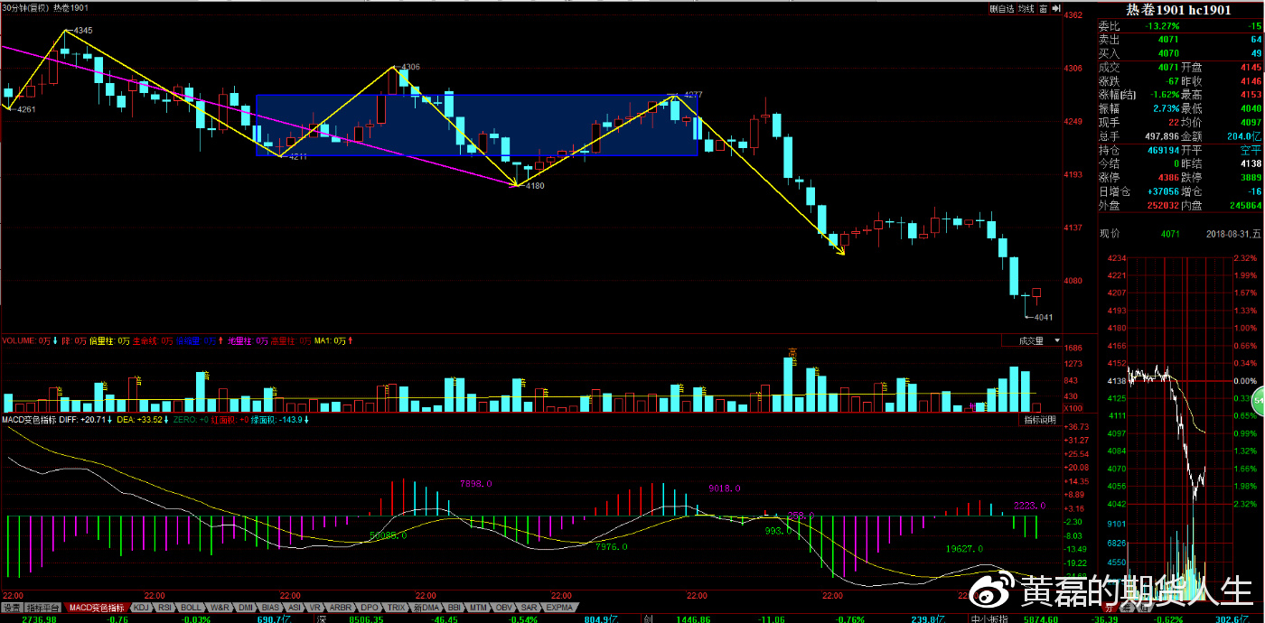Switch to the ARBR indicator tab
1265x623 pixels.
click(341, 608)
